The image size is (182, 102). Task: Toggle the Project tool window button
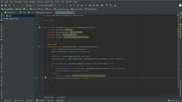pyautogui.click(x=1, y=17)
